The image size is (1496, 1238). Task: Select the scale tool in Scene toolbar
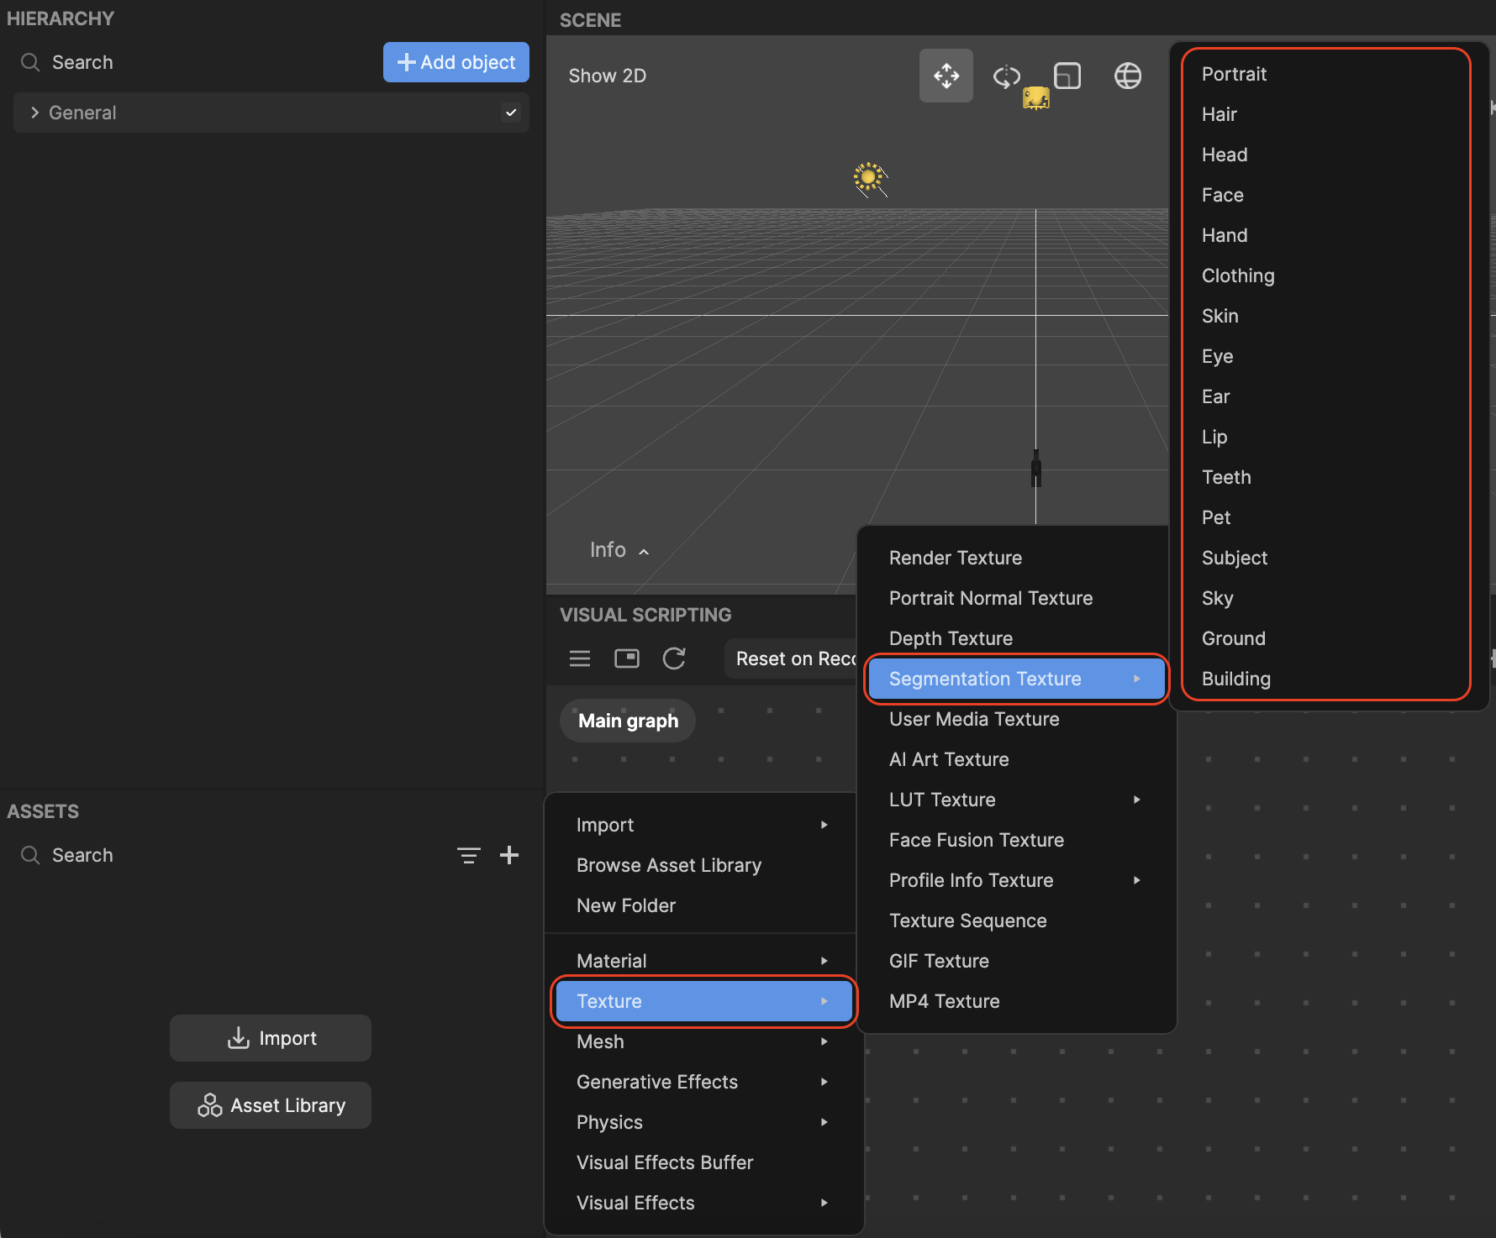[1067, 76]
